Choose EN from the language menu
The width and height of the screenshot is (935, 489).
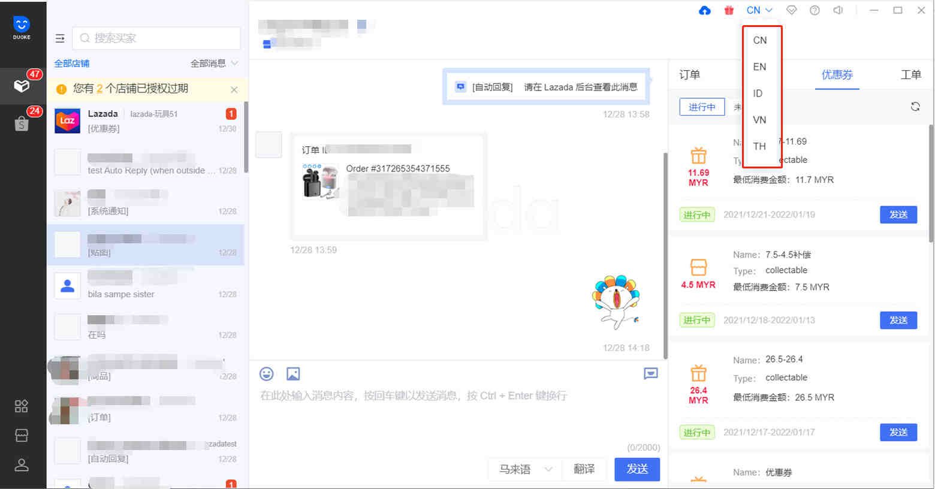(x=759, y=67)
